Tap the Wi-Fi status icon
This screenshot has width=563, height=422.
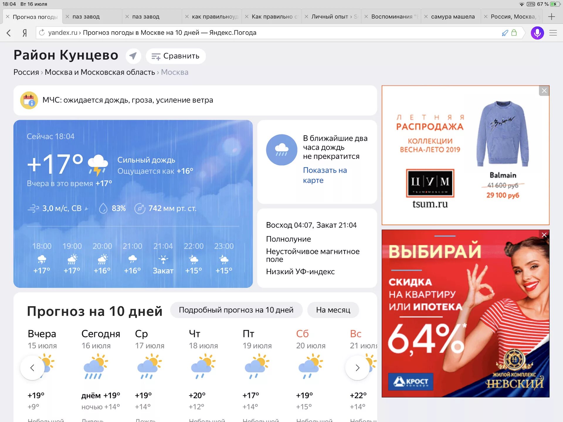click(x=521, y=4)
